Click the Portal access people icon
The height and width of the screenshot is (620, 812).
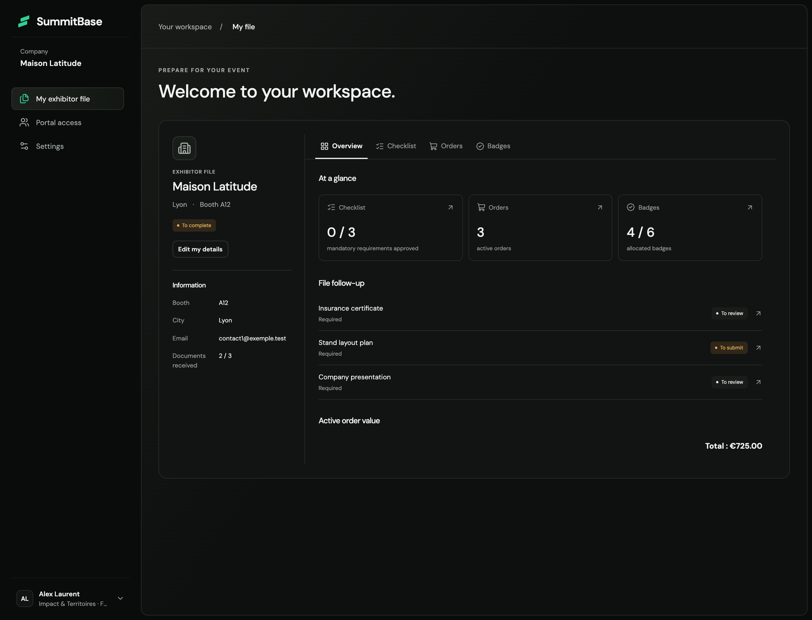[24, 123]
